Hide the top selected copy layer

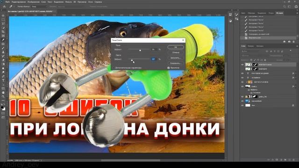pos(242,65)
